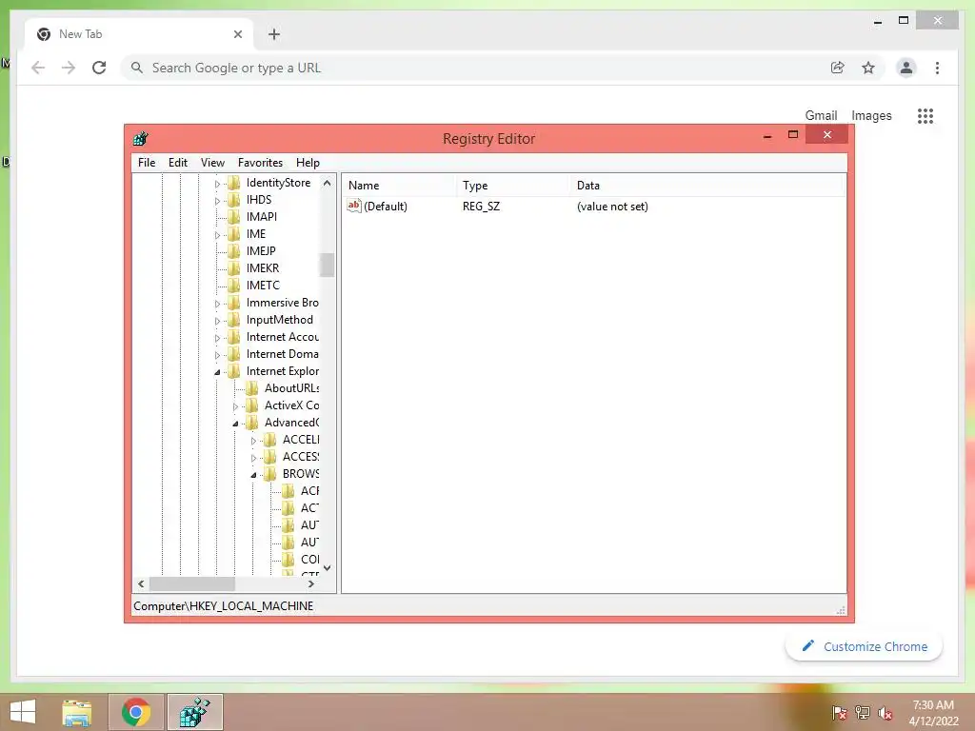Select the AboutURLs folder icon
Image resolution: width=975 pixels, height=731 pixels.
[x=251, y=388]
